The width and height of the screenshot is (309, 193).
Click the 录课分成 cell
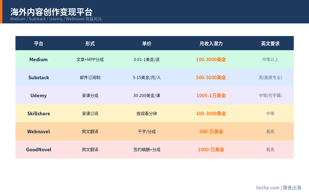[90, 95]
